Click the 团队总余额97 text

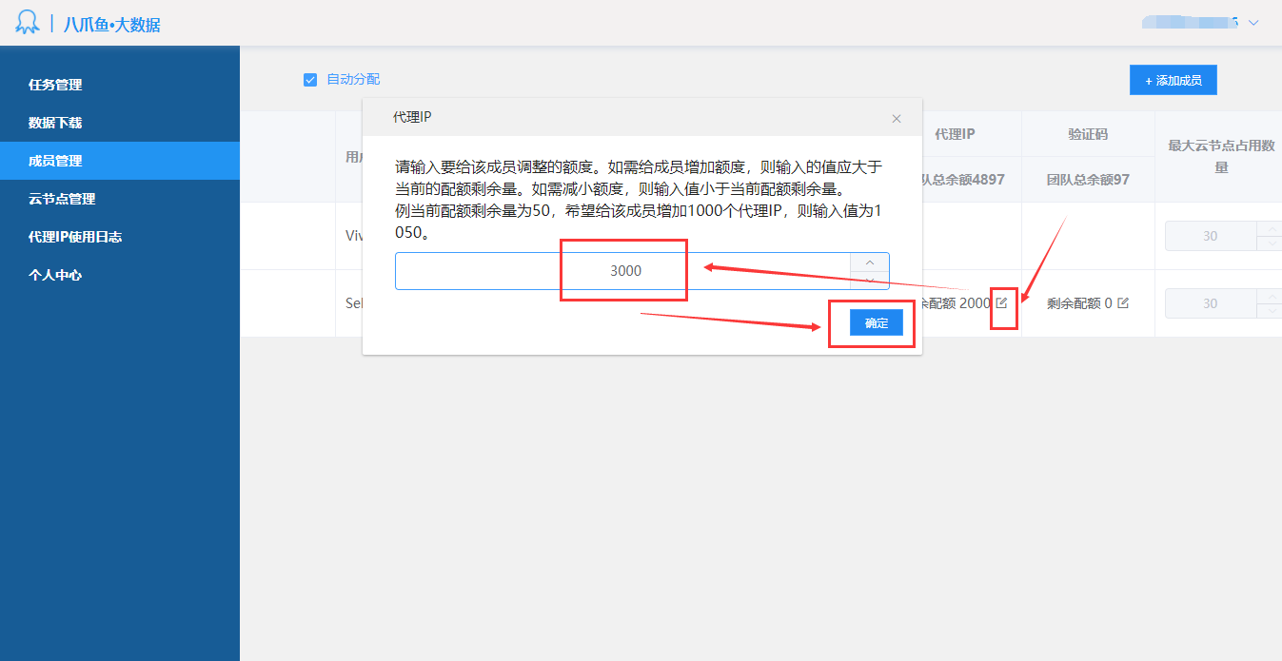tap(1088, 179)
